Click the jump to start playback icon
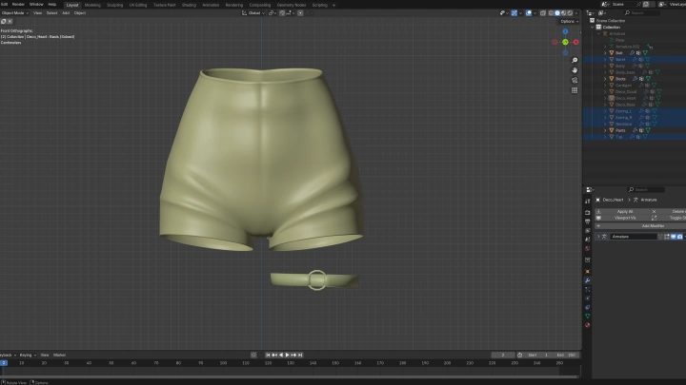 click(268, 355)
